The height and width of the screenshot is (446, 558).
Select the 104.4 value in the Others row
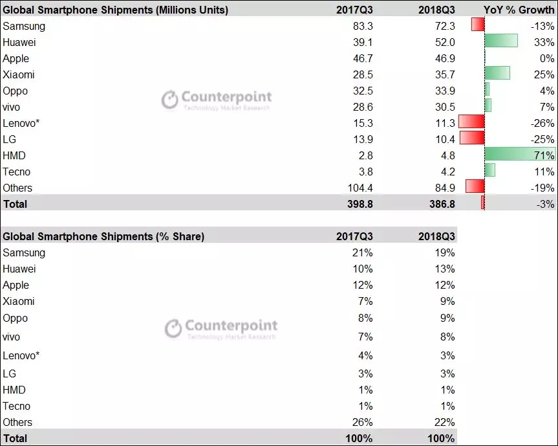click(x=358, y=188)
